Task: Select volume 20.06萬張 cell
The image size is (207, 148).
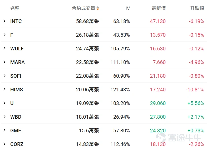Action: (87, 90)
